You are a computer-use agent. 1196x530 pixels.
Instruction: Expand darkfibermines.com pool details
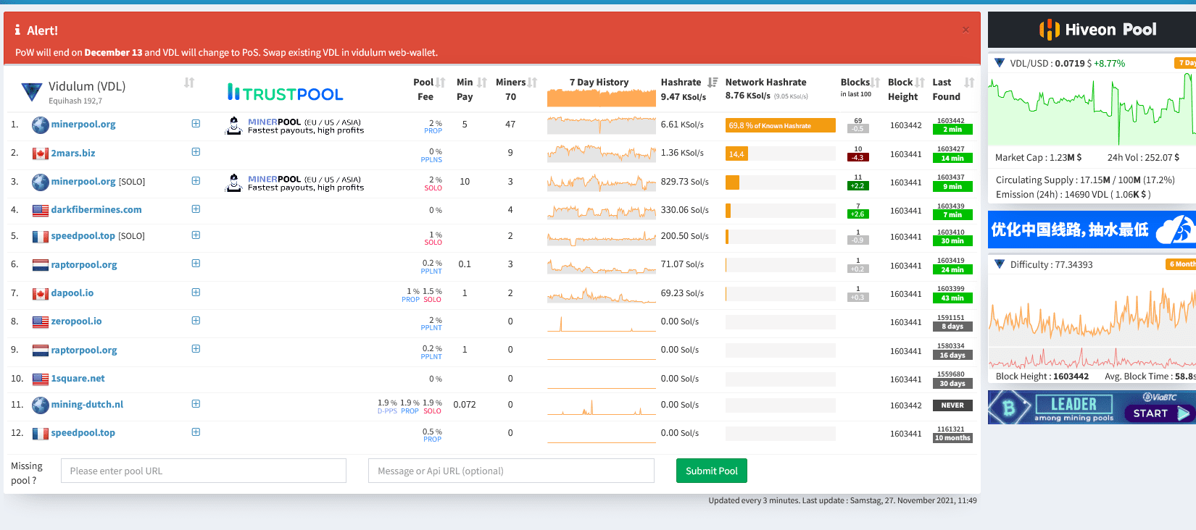(196, 209)
